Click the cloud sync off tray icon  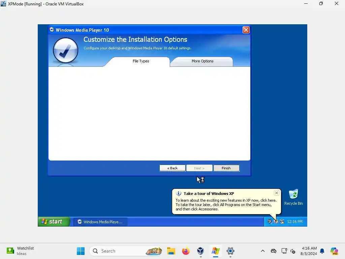point(274,251)
